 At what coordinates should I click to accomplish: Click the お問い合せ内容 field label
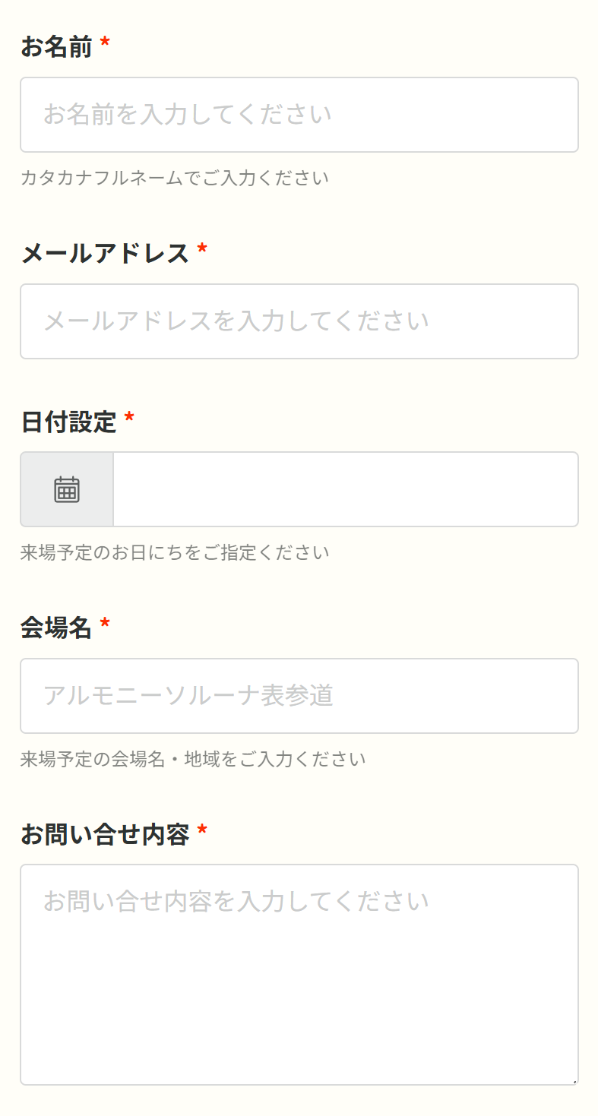click(104, 834)
